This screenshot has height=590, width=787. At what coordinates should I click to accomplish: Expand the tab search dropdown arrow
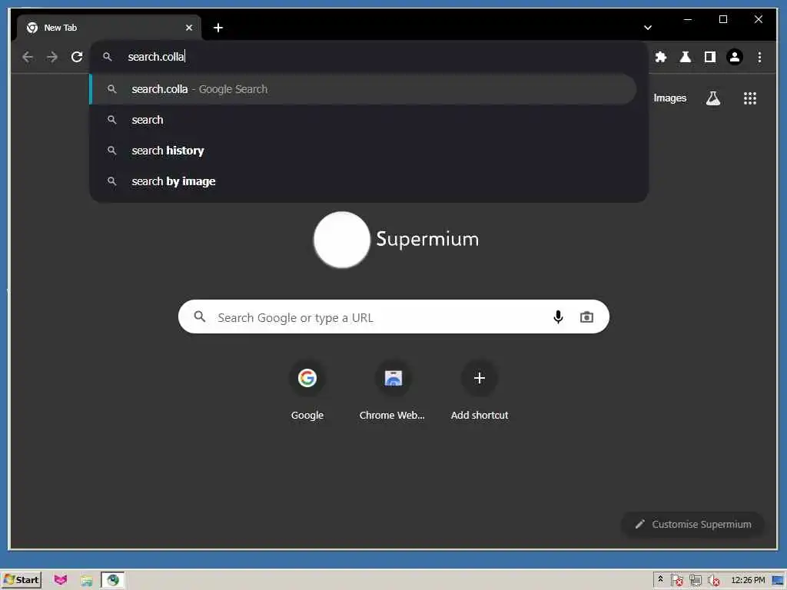click(x=647, y=28)
